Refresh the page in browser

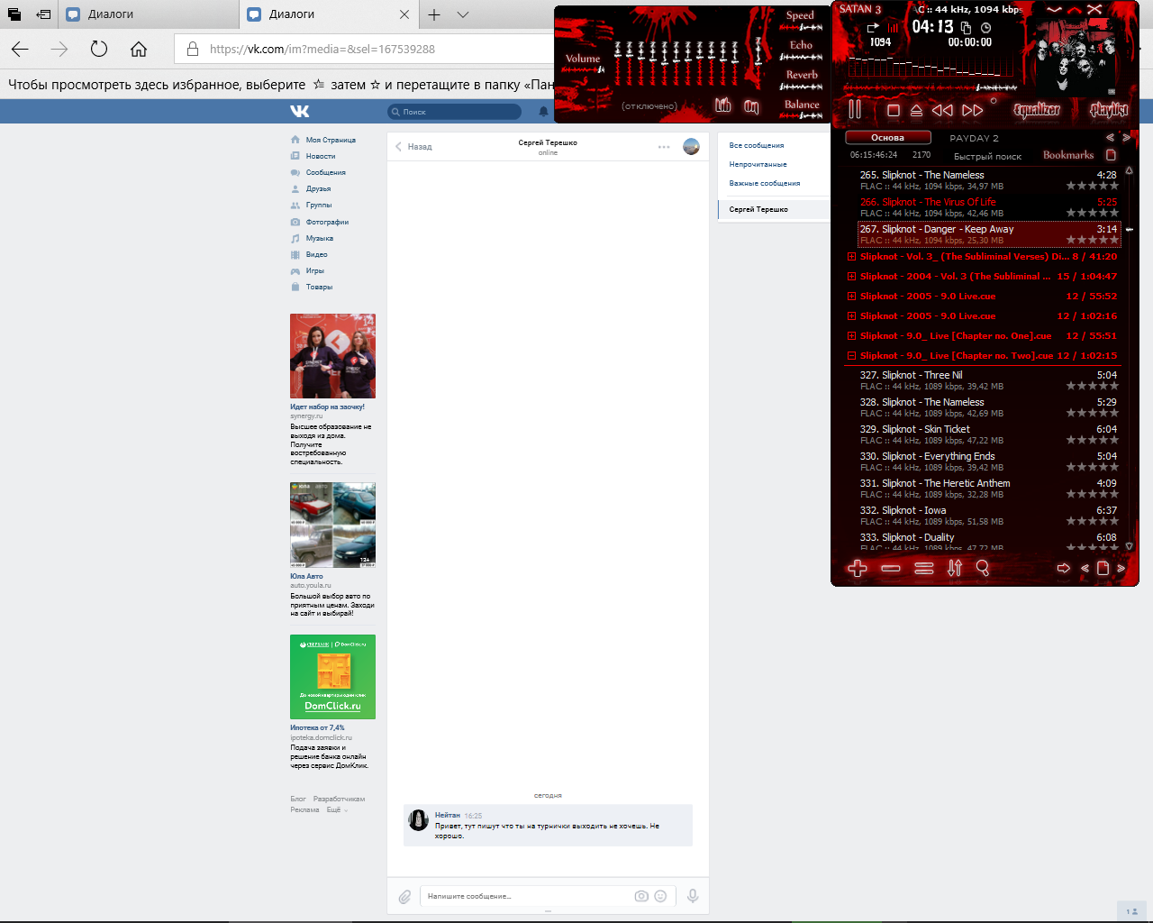(99, 50)
